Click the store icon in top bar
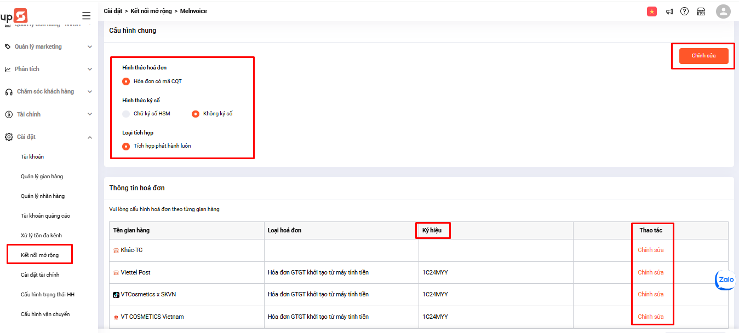Screen dimensions: 739x333 [x=700, y=11]
